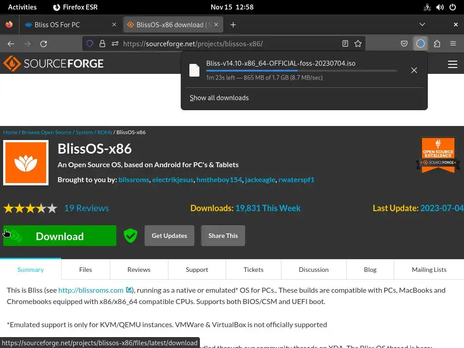Follow the http://blissroms.com link

(x=91, y=290)
